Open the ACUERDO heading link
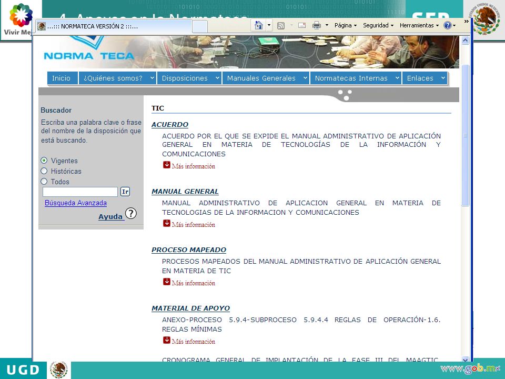Viewport: 505px width, 379px height. [x=170, y=124]
